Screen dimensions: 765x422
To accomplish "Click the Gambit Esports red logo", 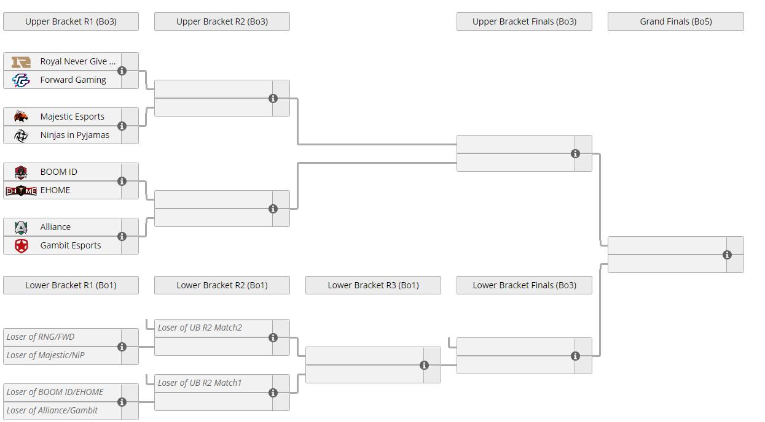I will 21,245.
